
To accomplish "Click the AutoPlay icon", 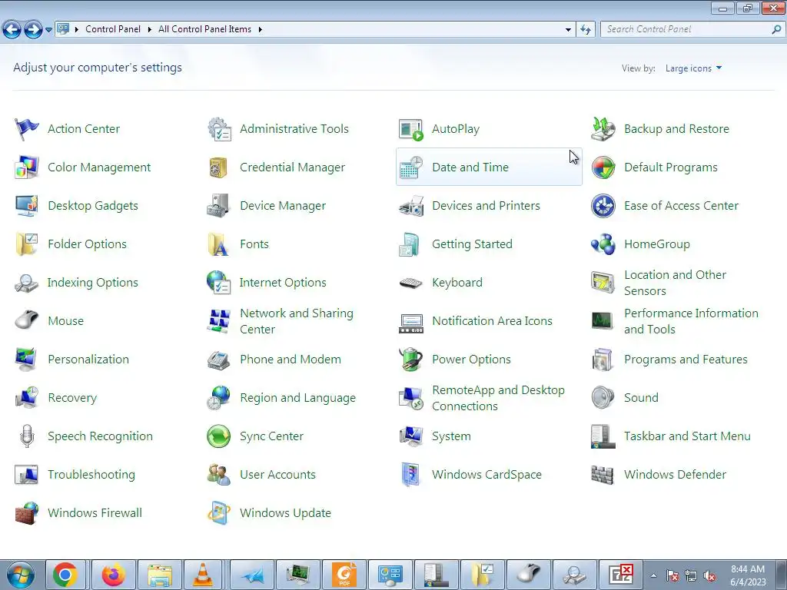I will pos(411,129).
